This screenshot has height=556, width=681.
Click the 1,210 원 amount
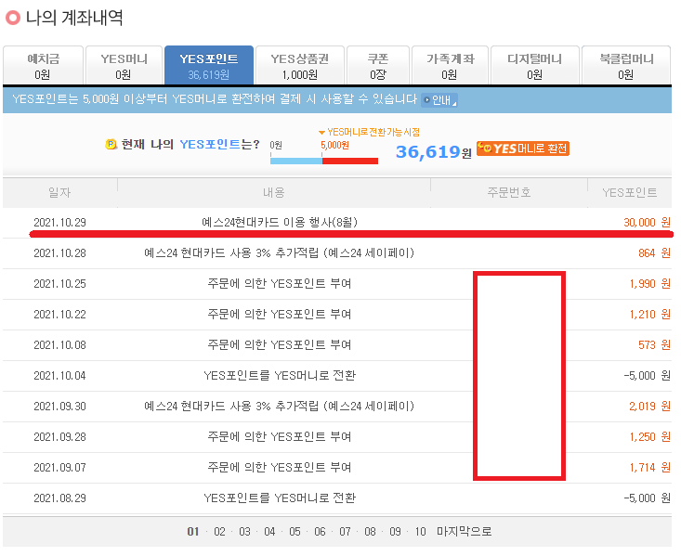click(650, 315)
